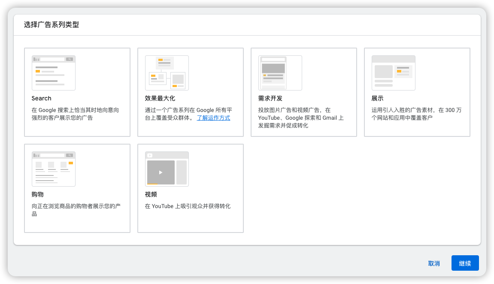The height and width of the screenshot is (284, 494).
Task: Open the 了解运作方式 link
Action: point(213,118)
